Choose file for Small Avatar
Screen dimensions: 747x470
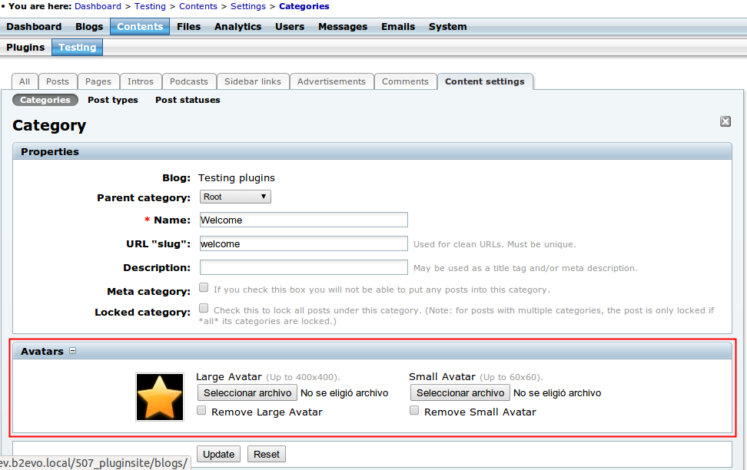pos(460,393)
